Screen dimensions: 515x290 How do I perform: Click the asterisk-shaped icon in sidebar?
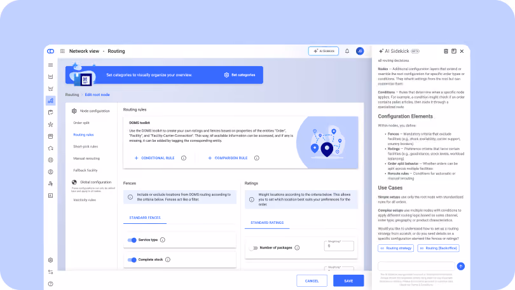pyautogui.click(x=51, y=125)
